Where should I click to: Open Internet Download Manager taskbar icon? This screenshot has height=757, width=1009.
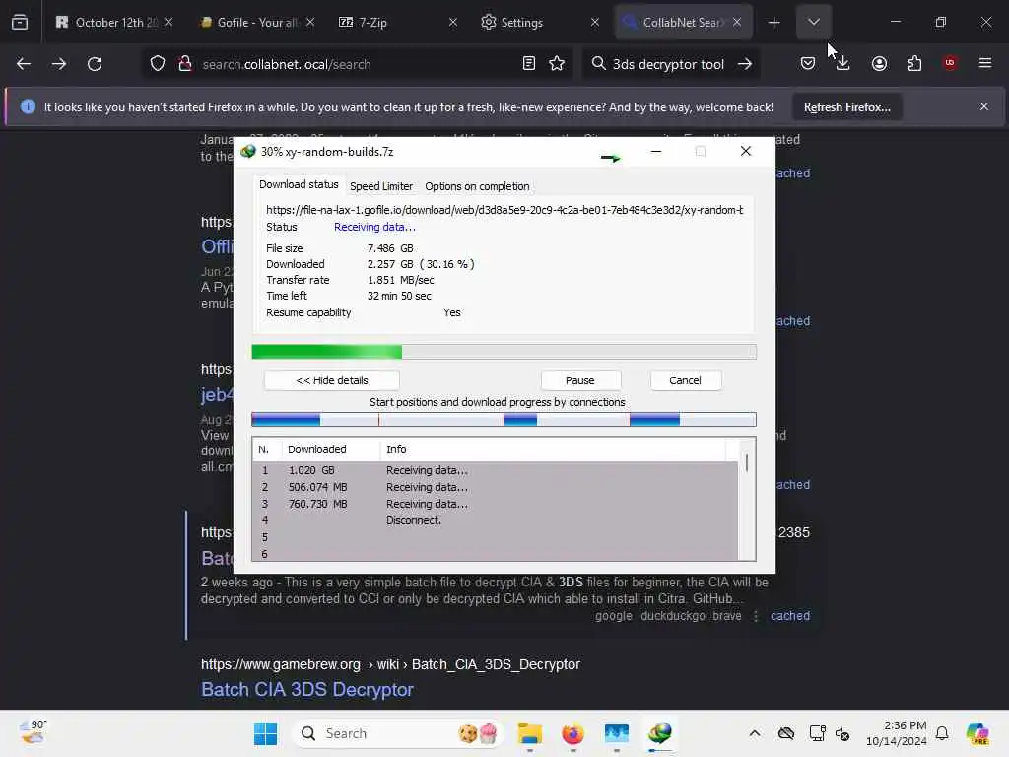(x=659, y=733)
